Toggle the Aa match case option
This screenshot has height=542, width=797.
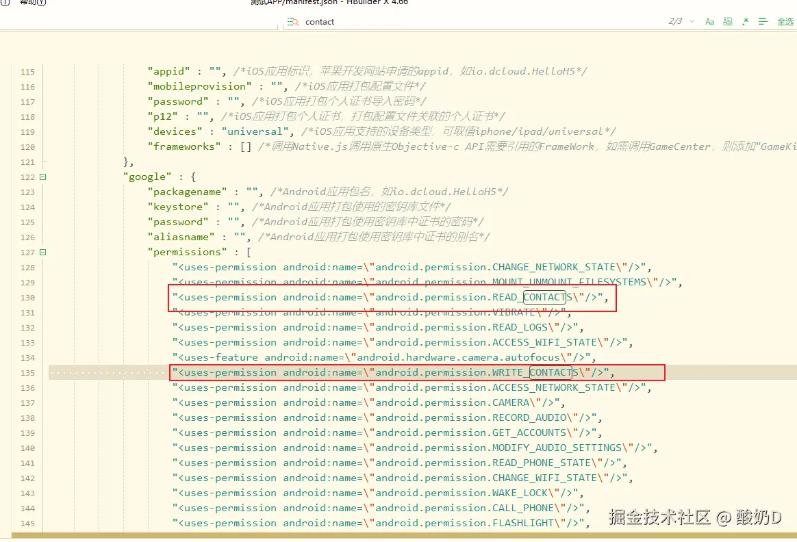709,21
